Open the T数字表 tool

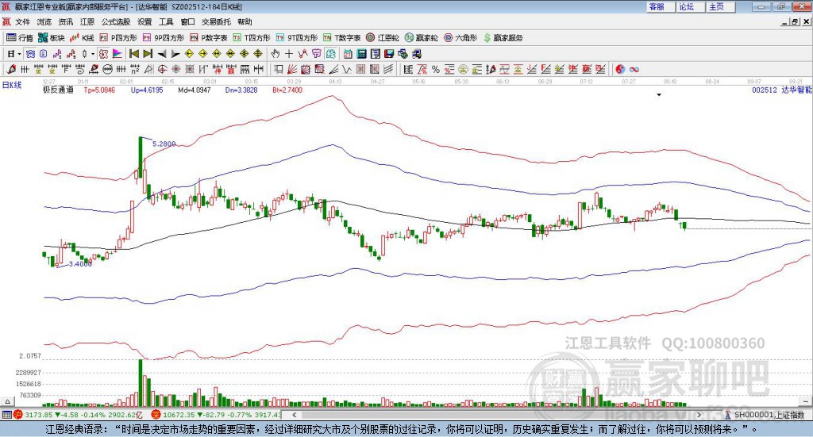(341, 38)
